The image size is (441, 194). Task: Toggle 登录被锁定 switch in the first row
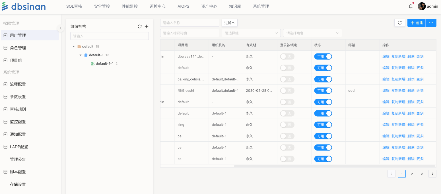point(287,56)
